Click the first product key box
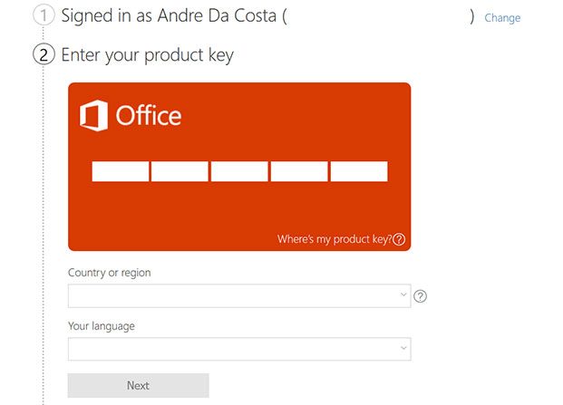The height and width of the screenshot is (405, 563). pos(121,171)
